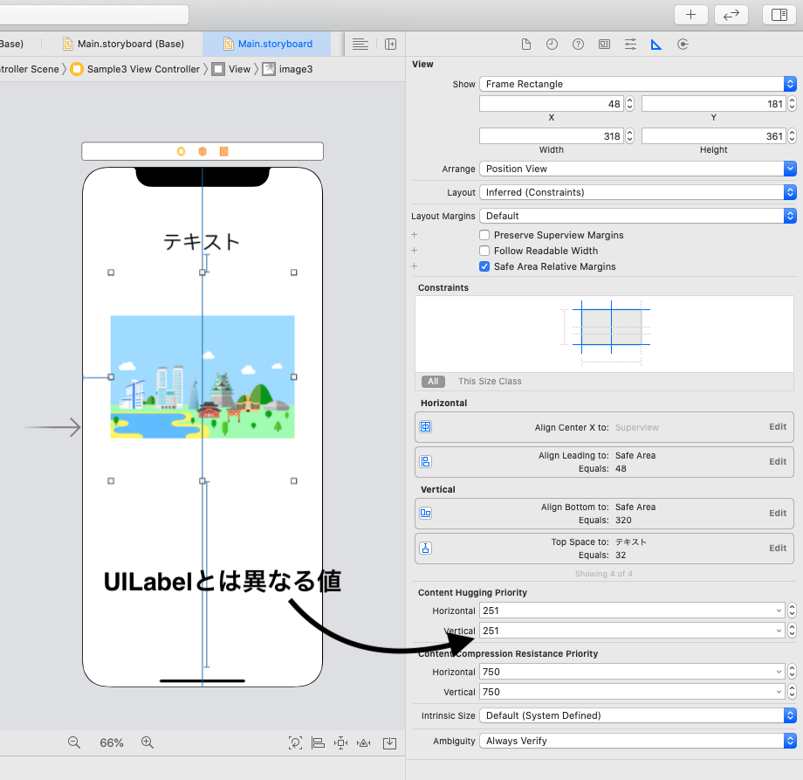Click the Width field
The height and width of the screenshot is (780, 803).
552,136
